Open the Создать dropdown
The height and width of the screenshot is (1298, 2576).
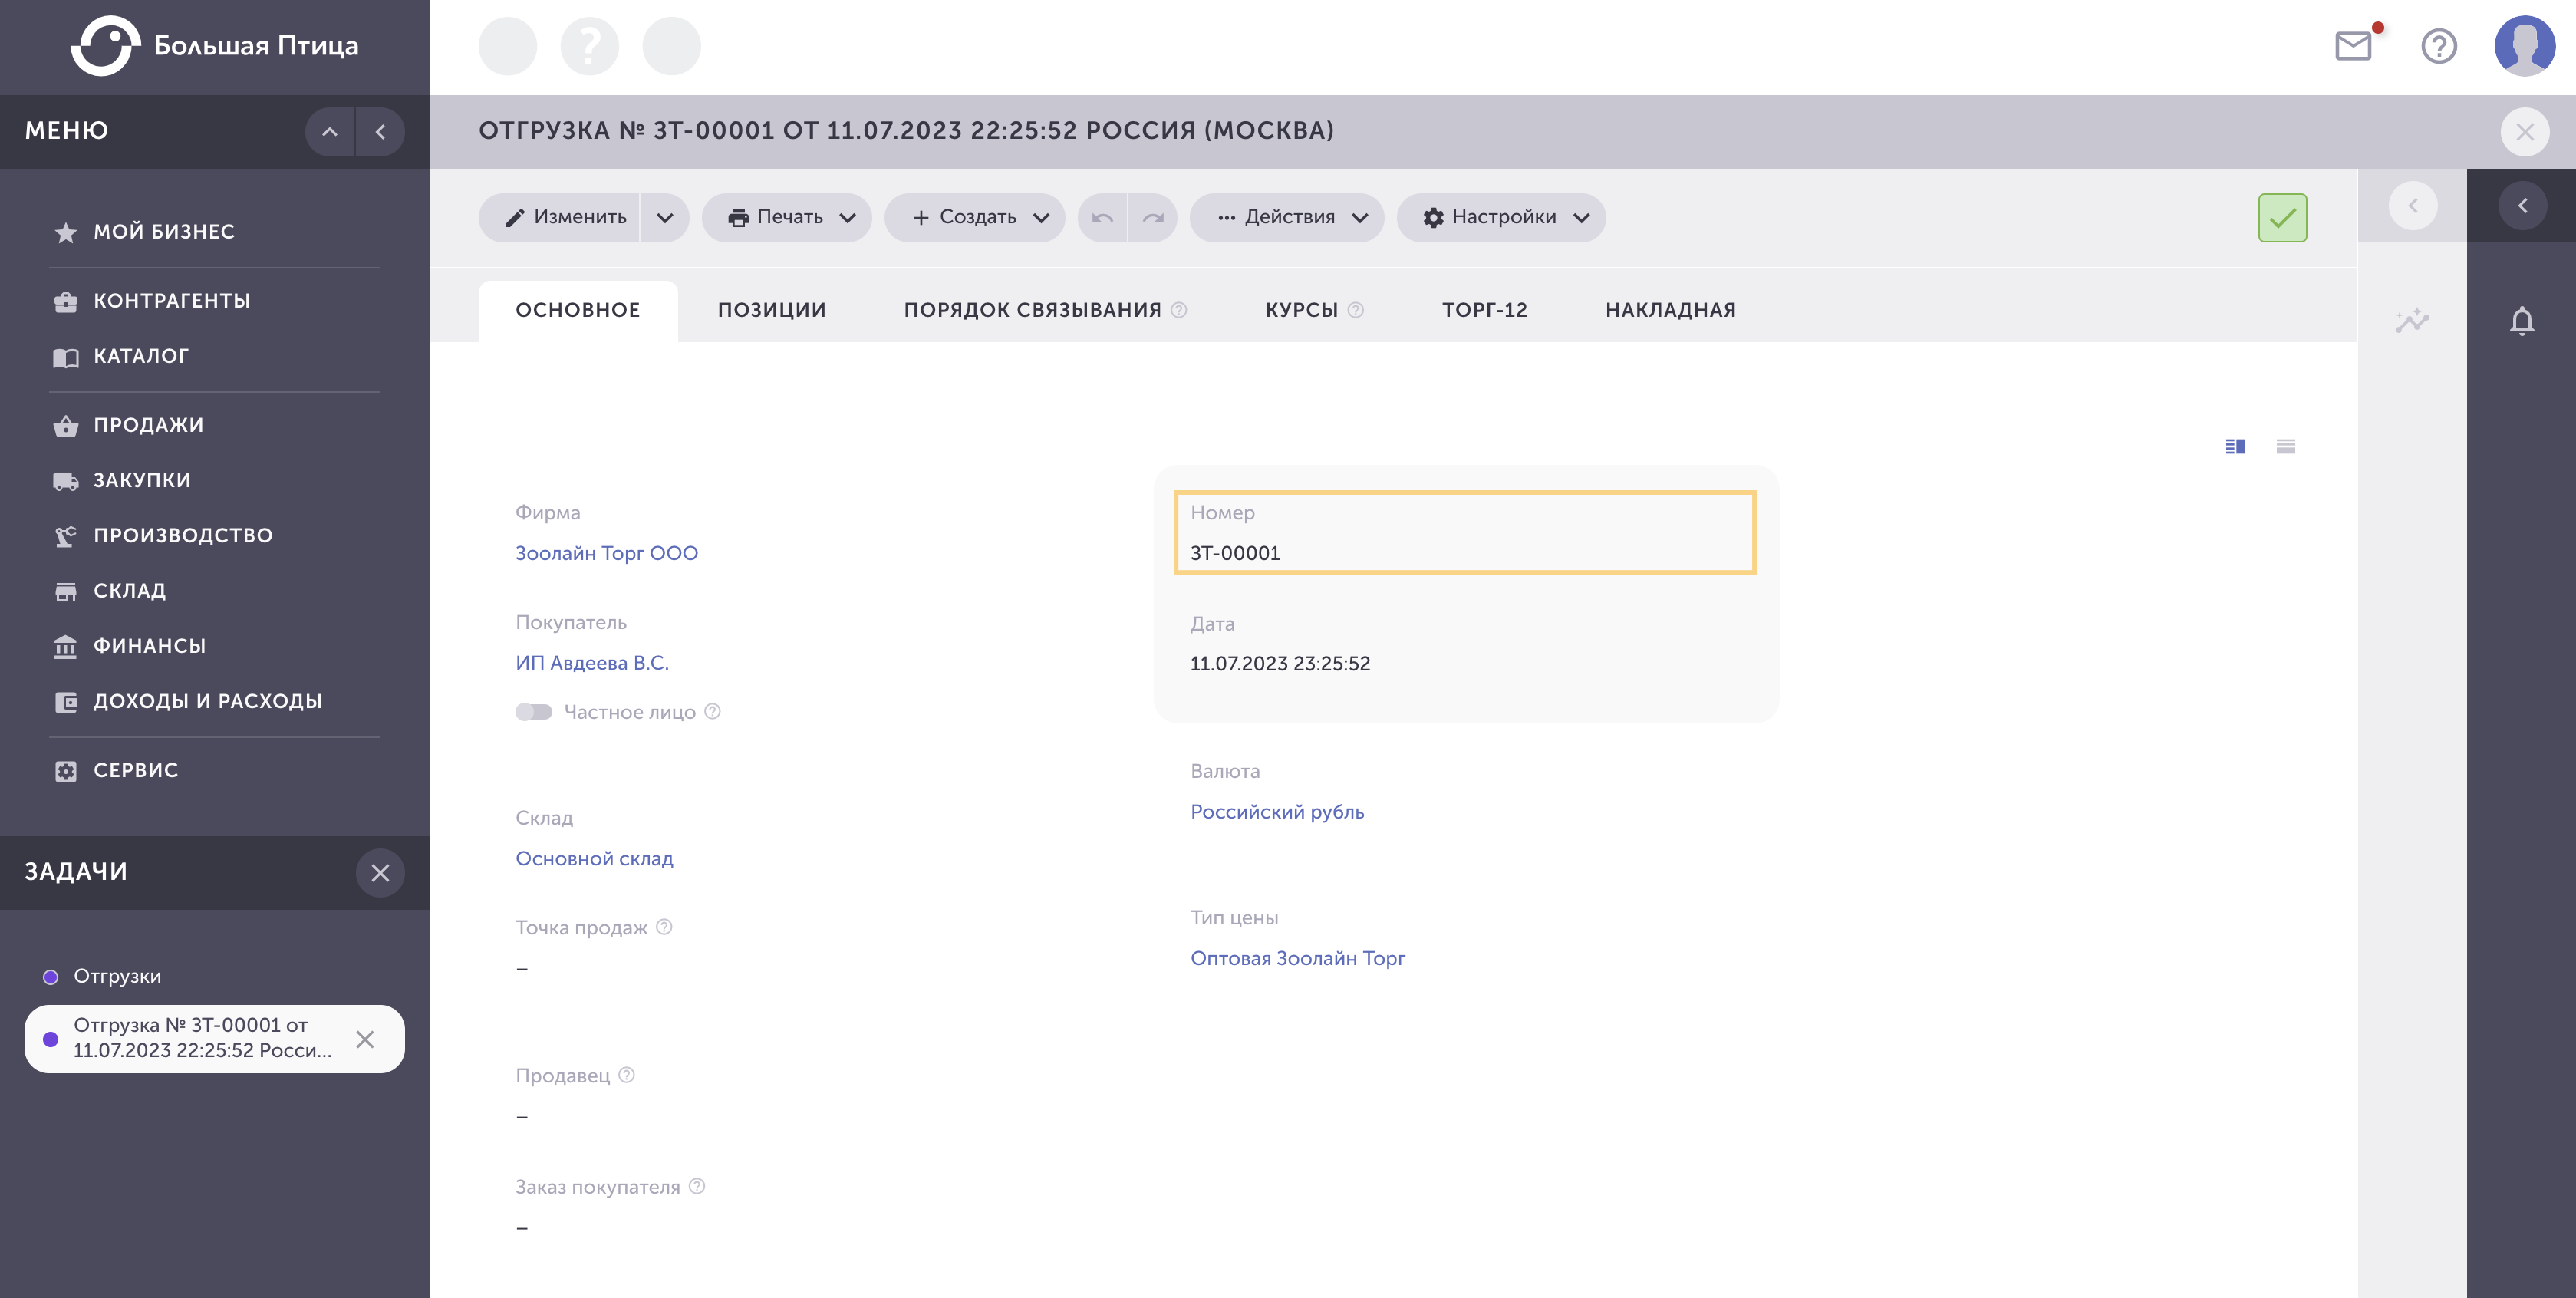pyautogui.click(x=975, y=217)
